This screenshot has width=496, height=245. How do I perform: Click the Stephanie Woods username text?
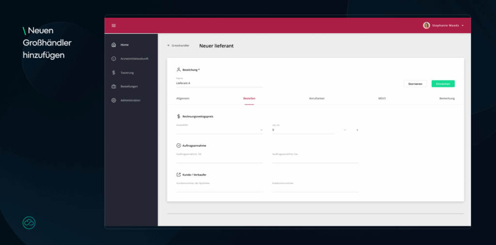[446, 26]
